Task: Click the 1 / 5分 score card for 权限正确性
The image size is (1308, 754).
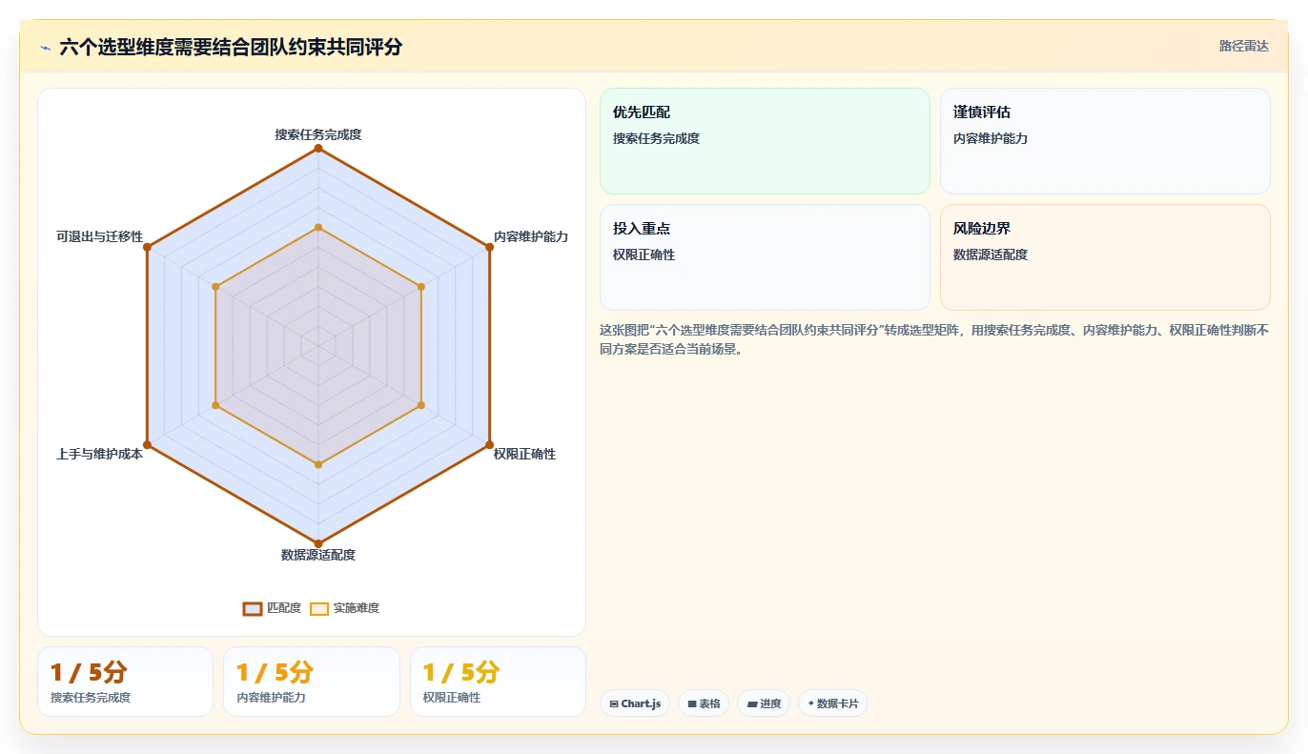Action: [x=498, y=682]
